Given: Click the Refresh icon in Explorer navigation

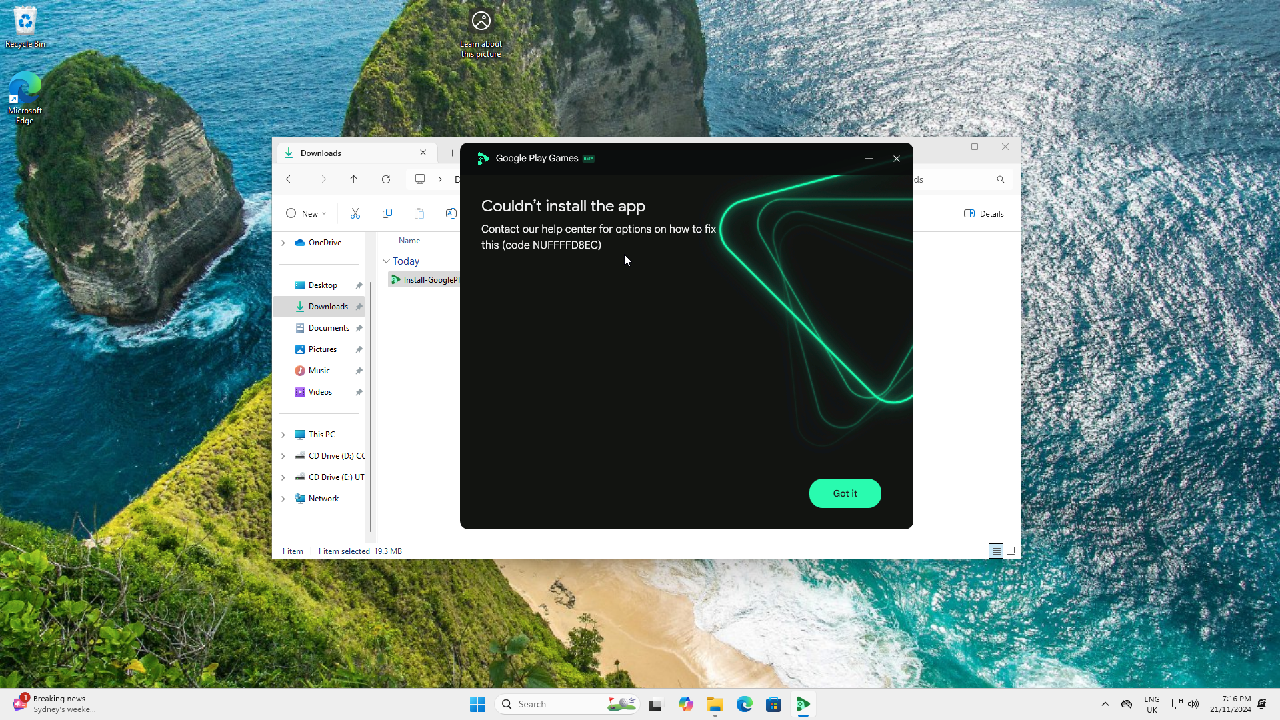Looking at the screenshot, I should [x=386, y=179].
